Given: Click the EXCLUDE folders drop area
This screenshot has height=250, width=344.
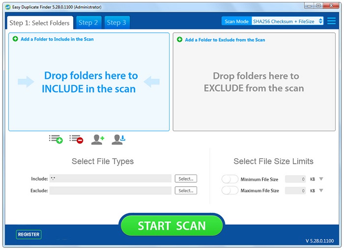Looking at the screenshot, I should coord(254,82).
